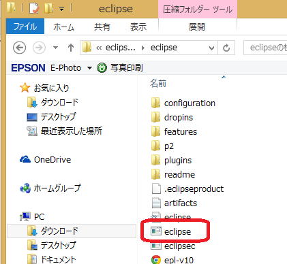Select ドキュメント under PC

(x=58, y=259)
